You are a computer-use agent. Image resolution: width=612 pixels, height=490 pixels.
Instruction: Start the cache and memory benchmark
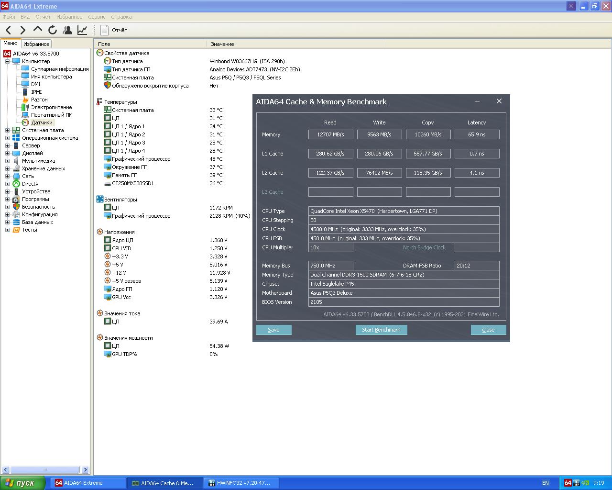pos(381,330)
